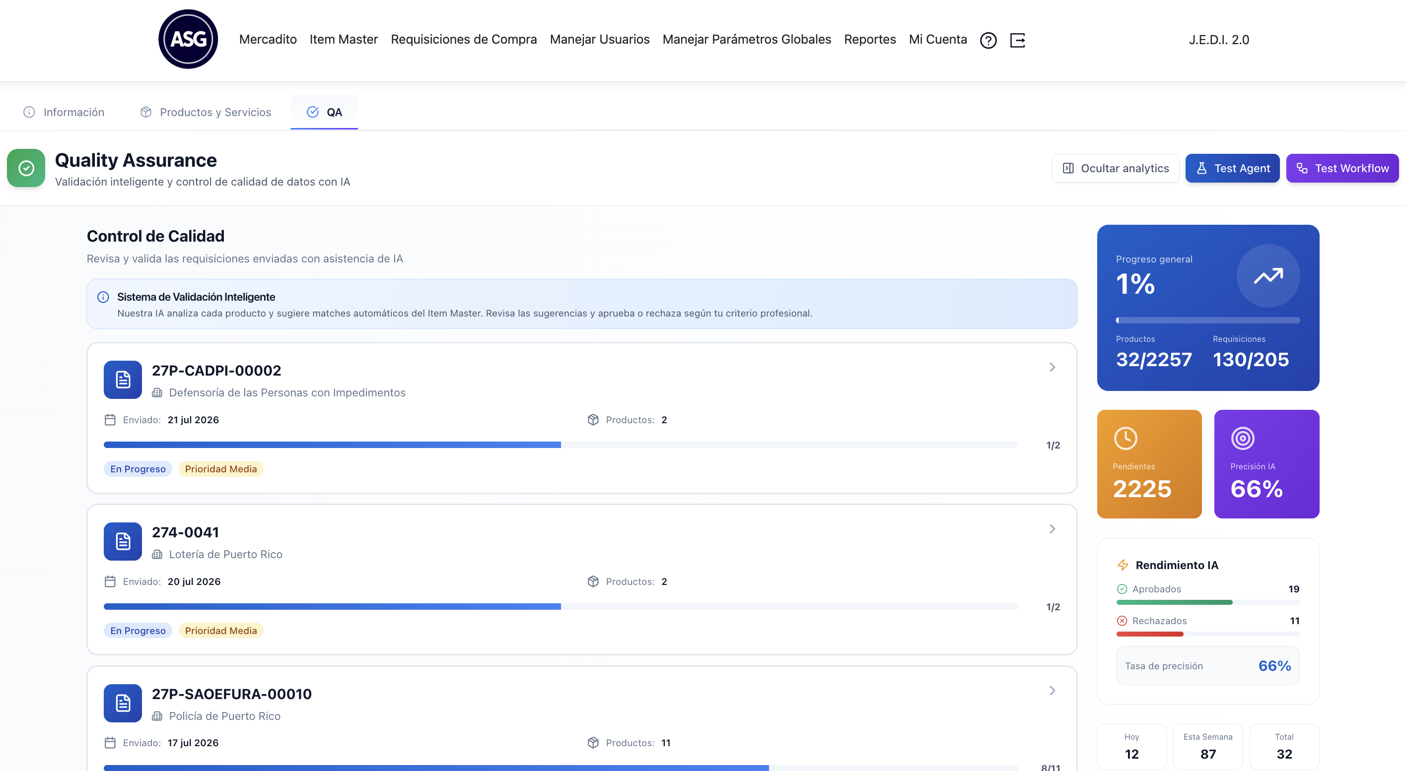Click the Productos 32/2257 value
Screen dimensions: 1406x771
tap(1154, 360)
